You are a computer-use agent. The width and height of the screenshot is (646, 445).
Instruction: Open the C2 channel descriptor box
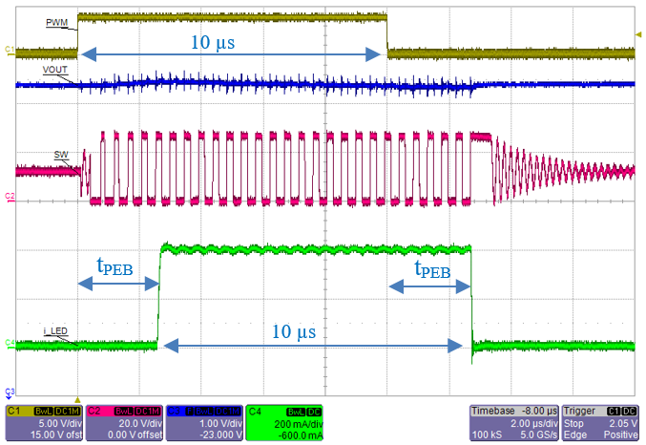click(x=124, y=421)
